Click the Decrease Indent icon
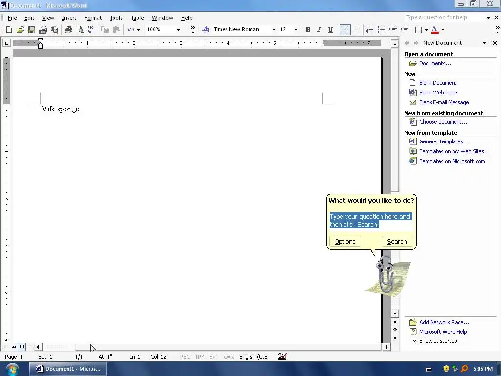 coord(393,30)
